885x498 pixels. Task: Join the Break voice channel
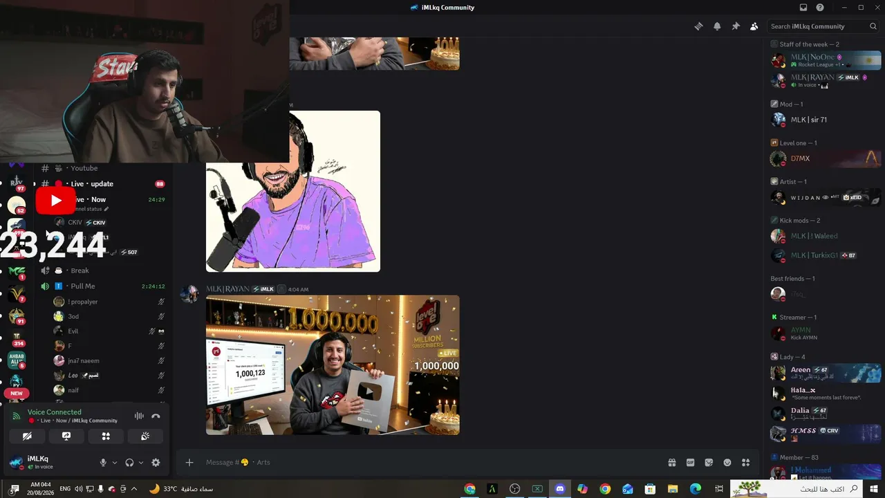click(x=104, y=270)
